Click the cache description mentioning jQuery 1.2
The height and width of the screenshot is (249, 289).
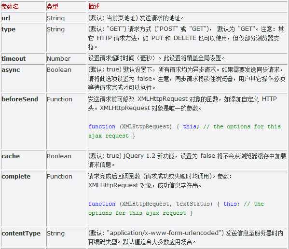click(187, 160)
